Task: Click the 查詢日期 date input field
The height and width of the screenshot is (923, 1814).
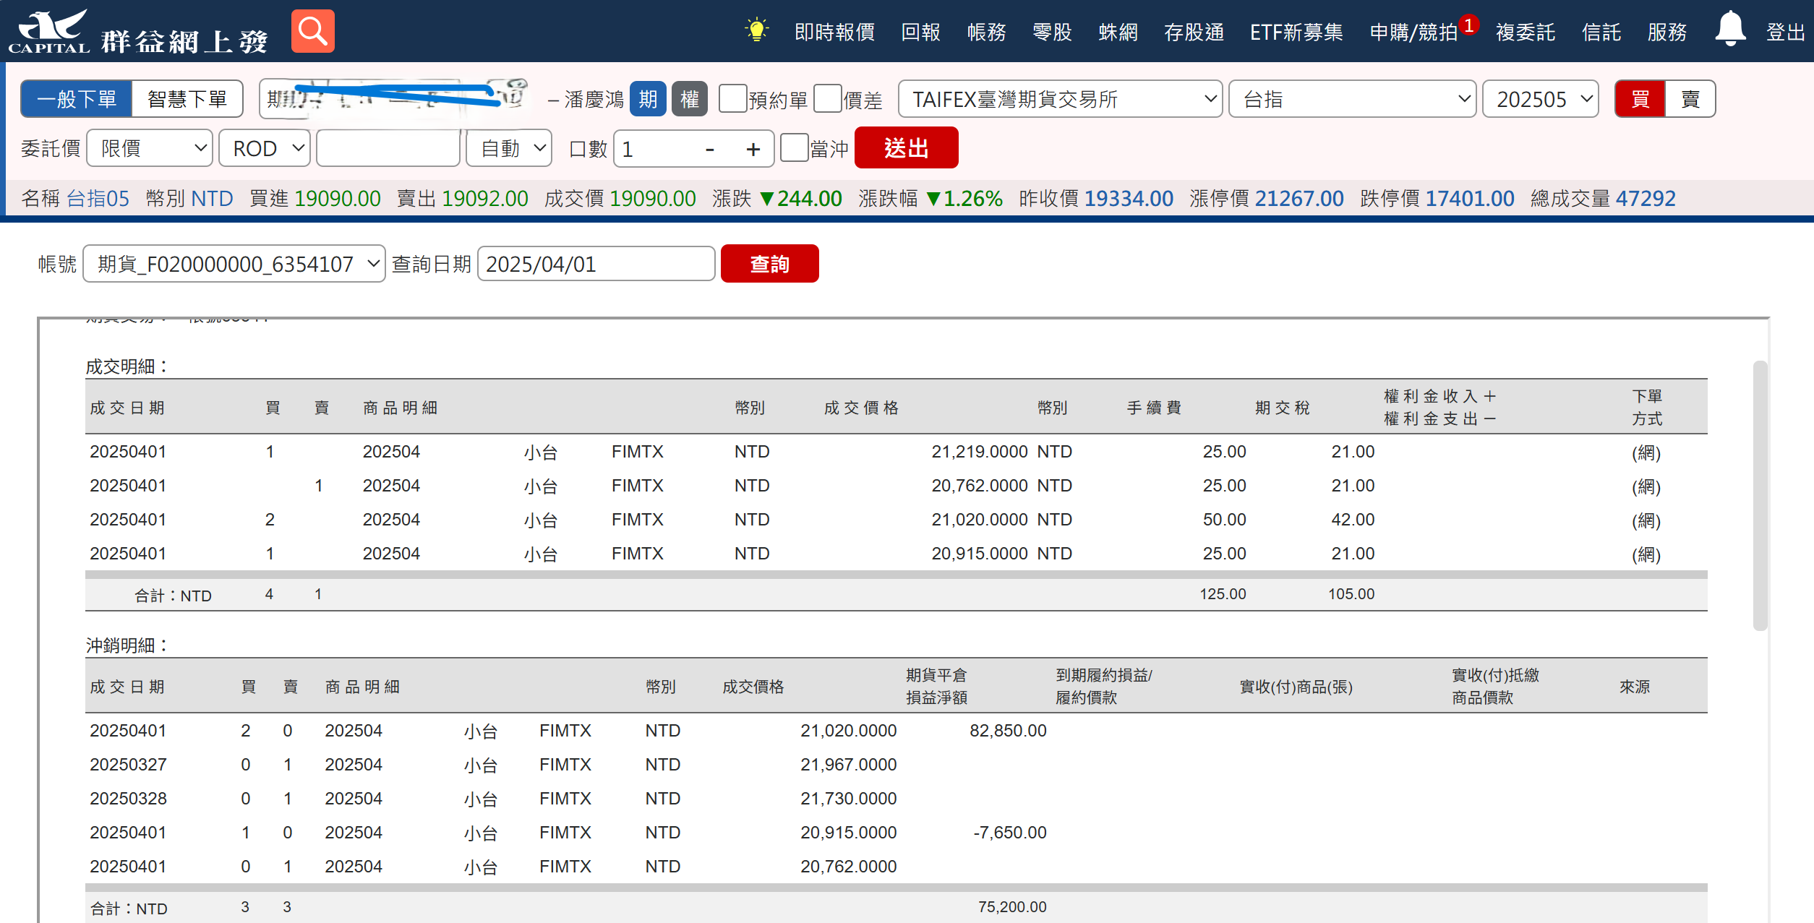Action: coord(596,264)
